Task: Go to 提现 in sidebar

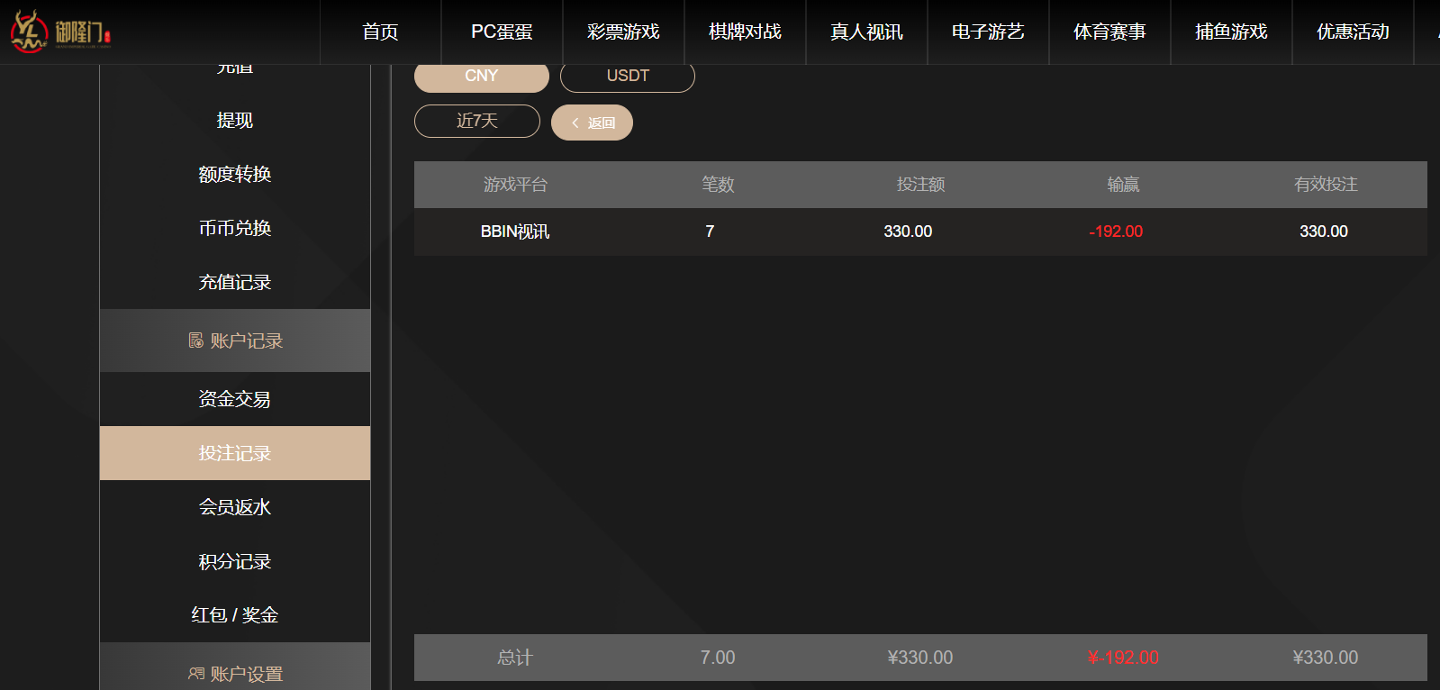Action: click(235, 120)
